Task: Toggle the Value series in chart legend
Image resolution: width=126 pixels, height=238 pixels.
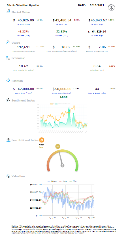Action: tap(52, 181)
